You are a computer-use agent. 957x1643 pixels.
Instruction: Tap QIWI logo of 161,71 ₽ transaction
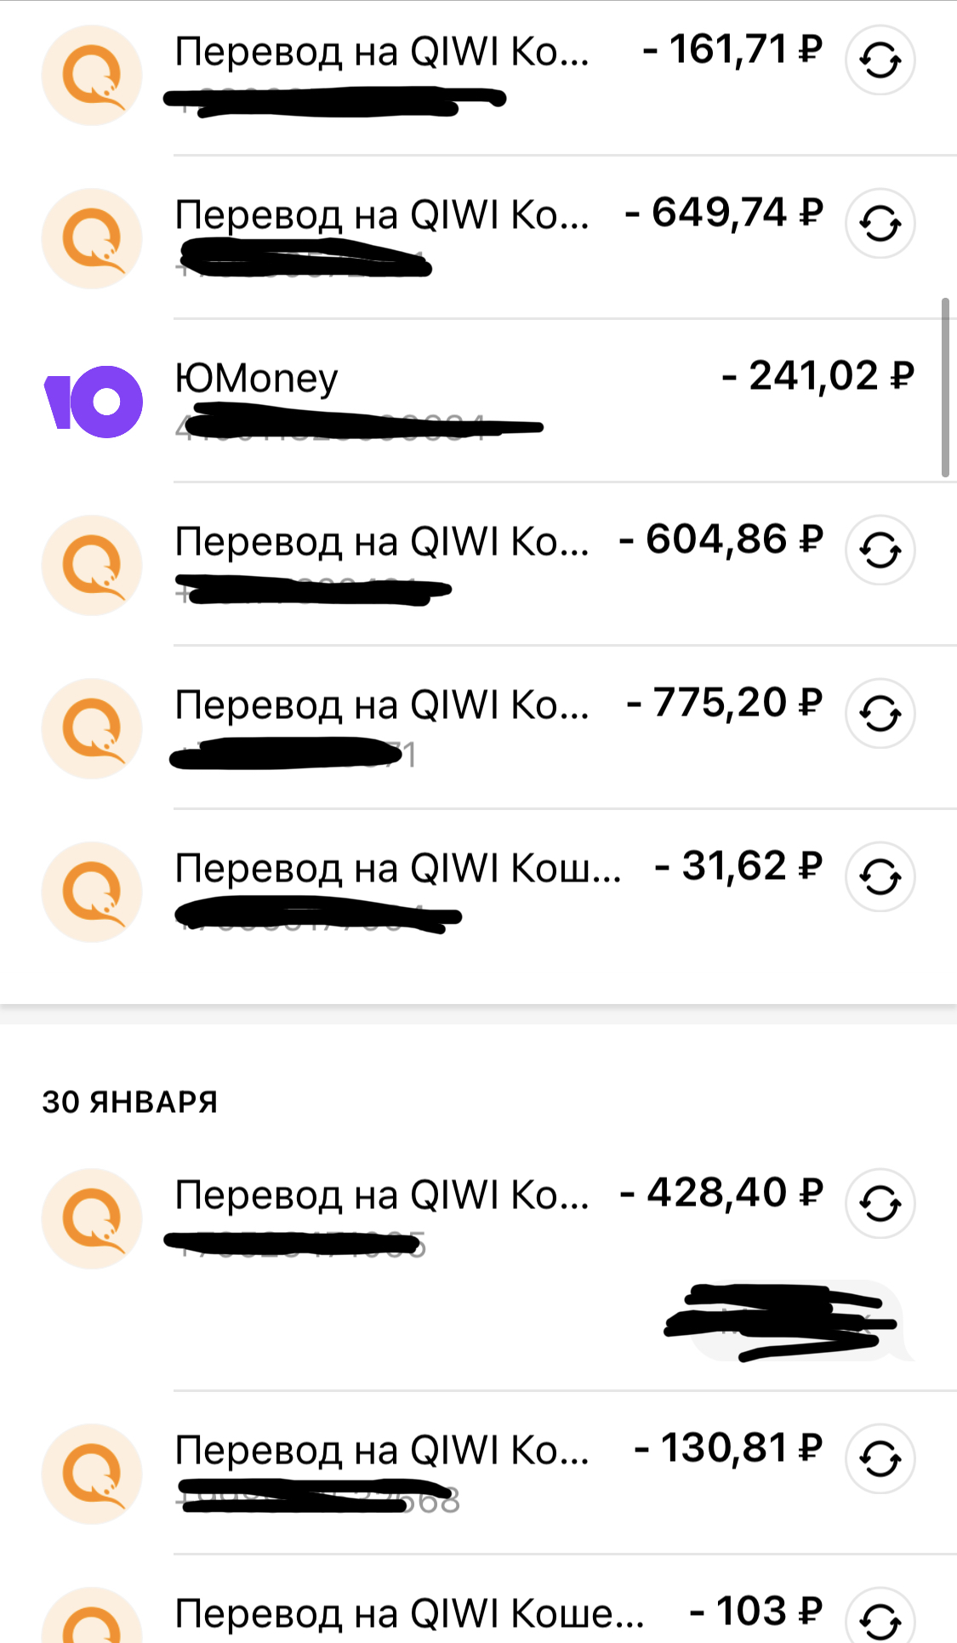pyautogui.click(x=92, y=75)
